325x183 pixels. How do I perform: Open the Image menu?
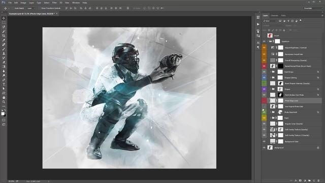(x=23, y=3)
